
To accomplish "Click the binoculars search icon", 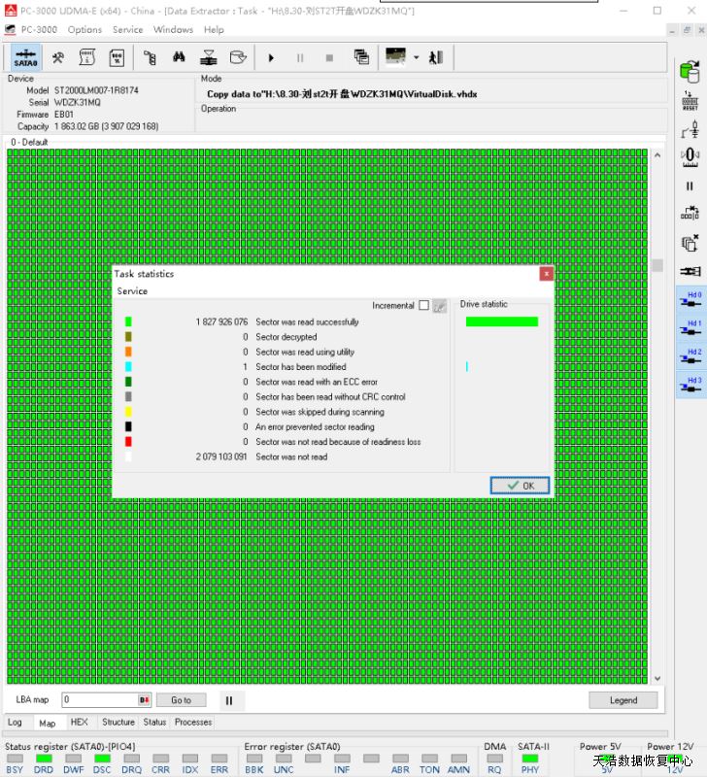I will [180, 57].
